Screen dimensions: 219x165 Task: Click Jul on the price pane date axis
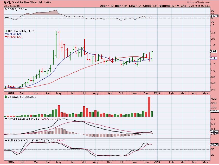point(84,93)
